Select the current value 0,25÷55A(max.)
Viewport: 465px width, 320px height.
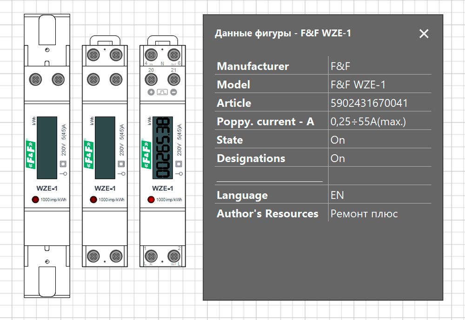pyautogui.click(x=368, y=122)
